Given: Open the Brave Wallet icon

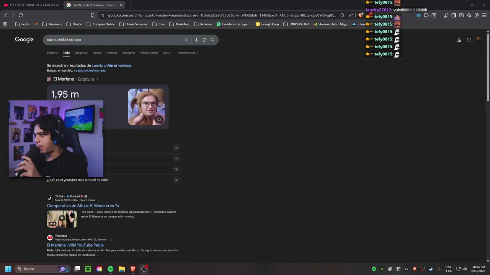Looking at the screenshot, I should 461,15.
